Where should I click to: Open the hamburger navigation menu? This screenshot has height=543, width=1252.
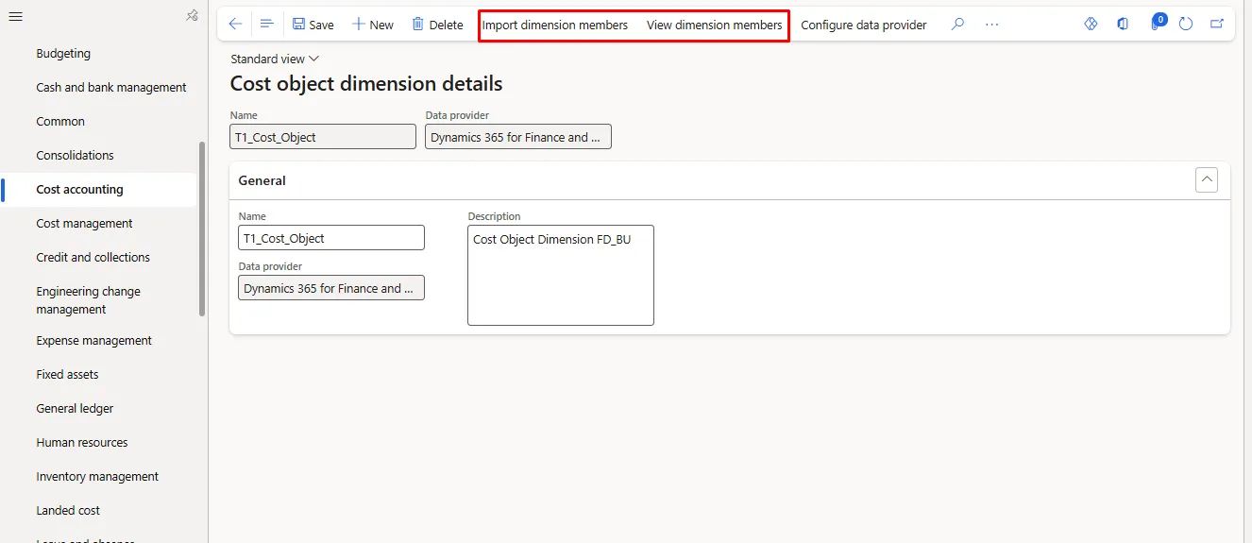(15, 16)
